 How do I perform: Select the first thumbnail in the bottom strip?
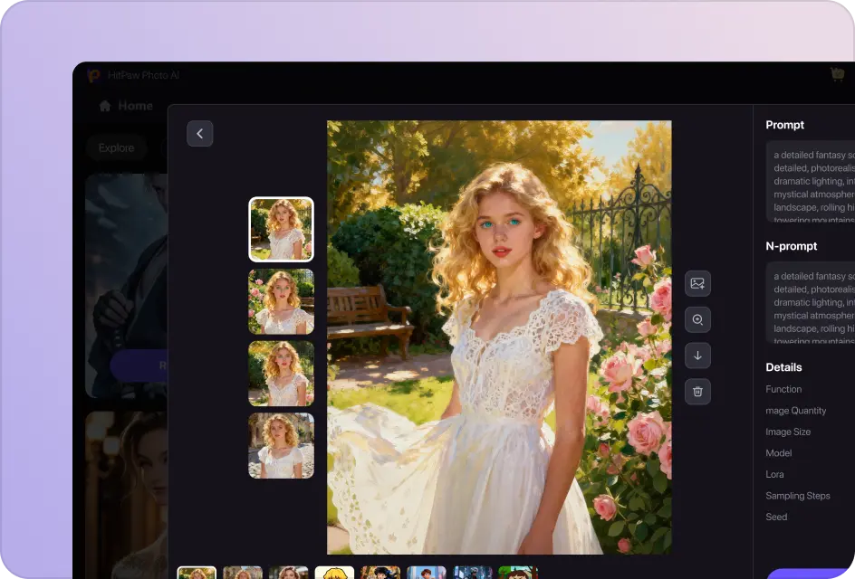[197, 573]
